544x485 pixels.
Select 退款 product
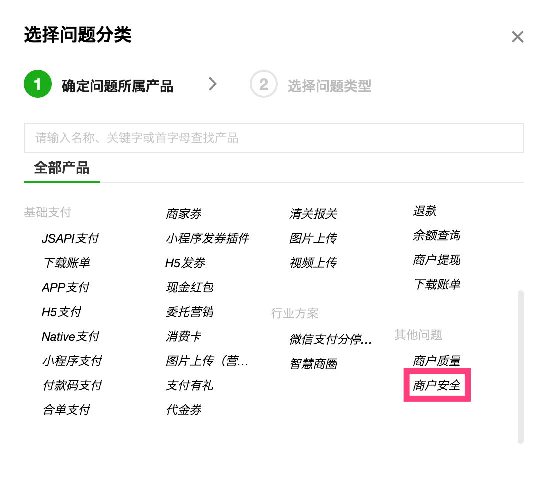424,211
